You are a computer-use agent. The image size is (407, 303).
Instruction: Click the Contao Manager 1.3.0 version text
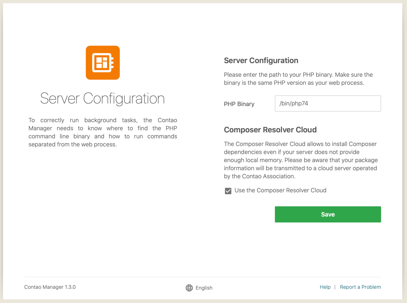pyautogui.click(x=50, y=287)
